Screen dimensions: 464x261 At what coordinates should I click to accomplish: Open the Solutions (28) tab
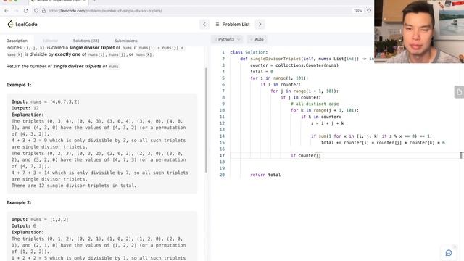[x=86, y=41]
